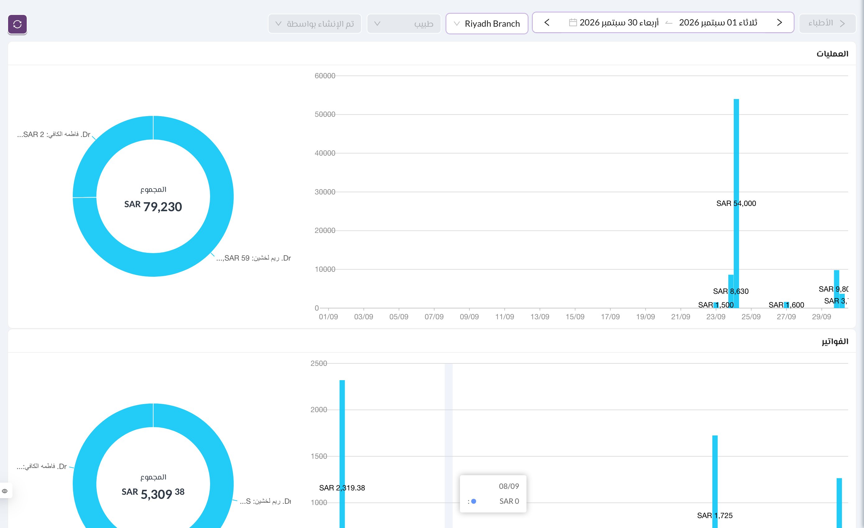864x528 pixels.
Task: Click the calendar icon in date range picker
Action: (572, 22)
